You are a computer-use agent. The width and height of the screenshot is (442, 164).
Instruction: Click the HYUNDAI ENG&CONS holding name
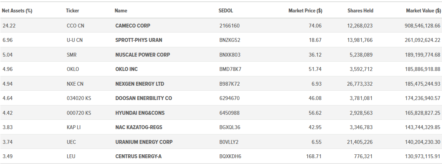140,113
